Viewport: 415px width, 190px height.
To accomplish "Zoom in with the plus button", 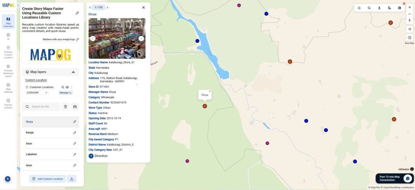I will coord(409,7).
